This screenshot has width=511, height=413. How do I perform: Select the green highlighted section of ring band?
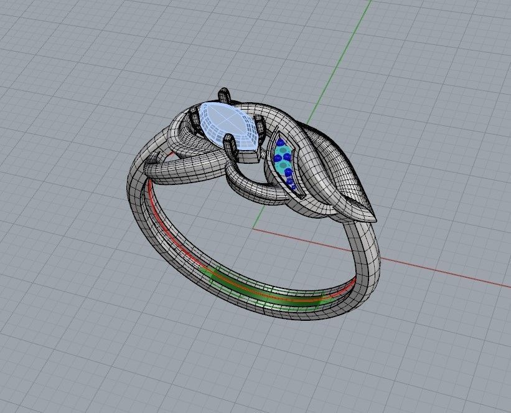click(267, 291)
